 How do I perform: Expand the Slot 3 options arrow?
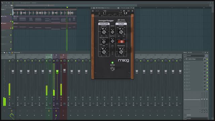pos(184,66)
